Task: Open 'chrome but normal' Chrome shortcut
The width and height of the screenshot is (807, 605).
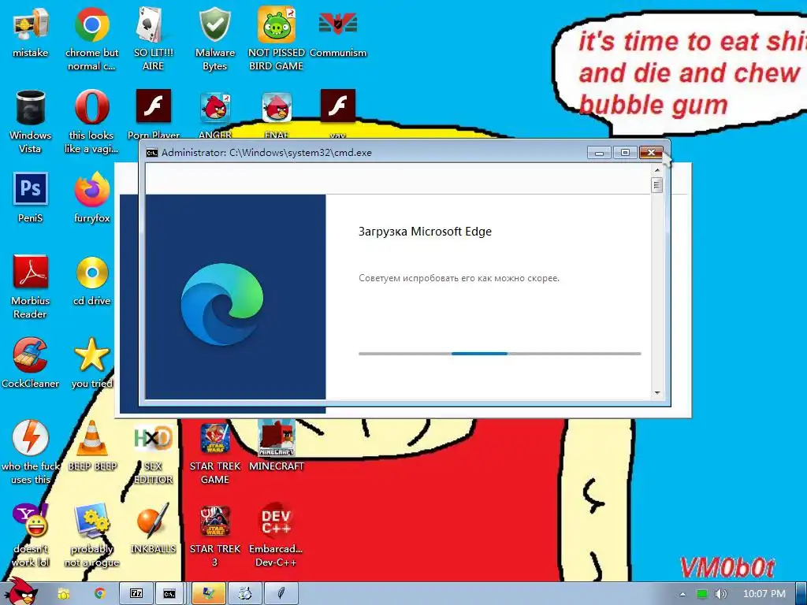Action: pyautogui.click(x=91, y=39)
